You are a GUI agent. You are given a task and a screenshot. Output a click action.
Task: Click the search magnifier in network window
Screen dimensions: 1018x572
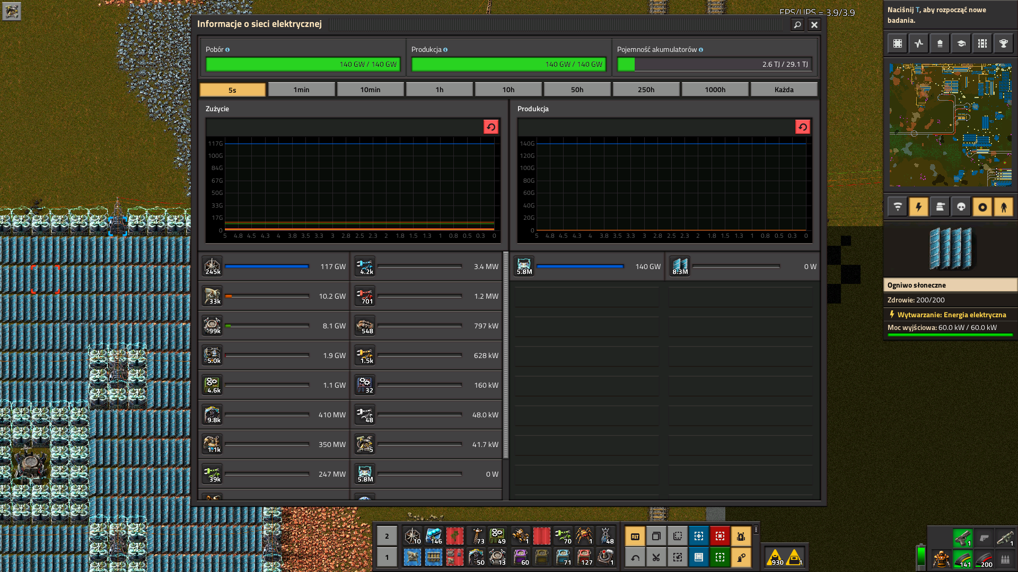(x=797, y=25)
